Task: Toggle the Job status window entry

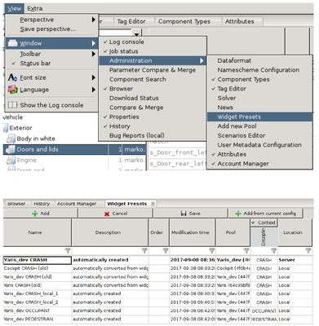Action: tap(153, 51)
